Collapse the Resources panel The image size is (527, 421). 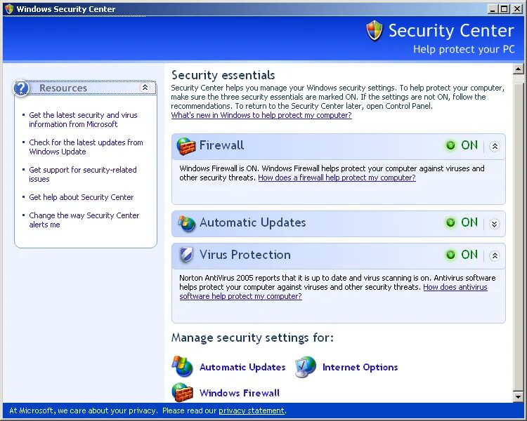pyautogui.click(x=145, y=88)
